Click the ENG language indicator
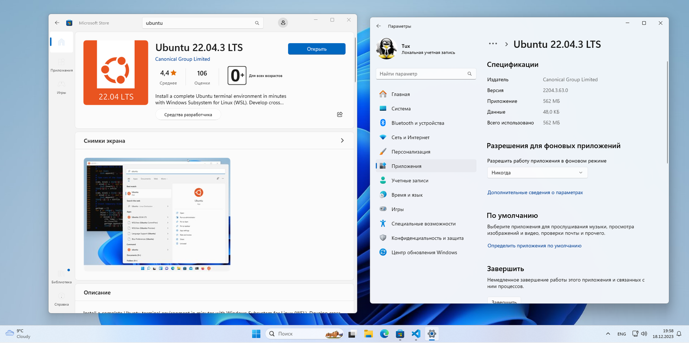689x343 pixels. pyautogui.click(x=621, y=334)
